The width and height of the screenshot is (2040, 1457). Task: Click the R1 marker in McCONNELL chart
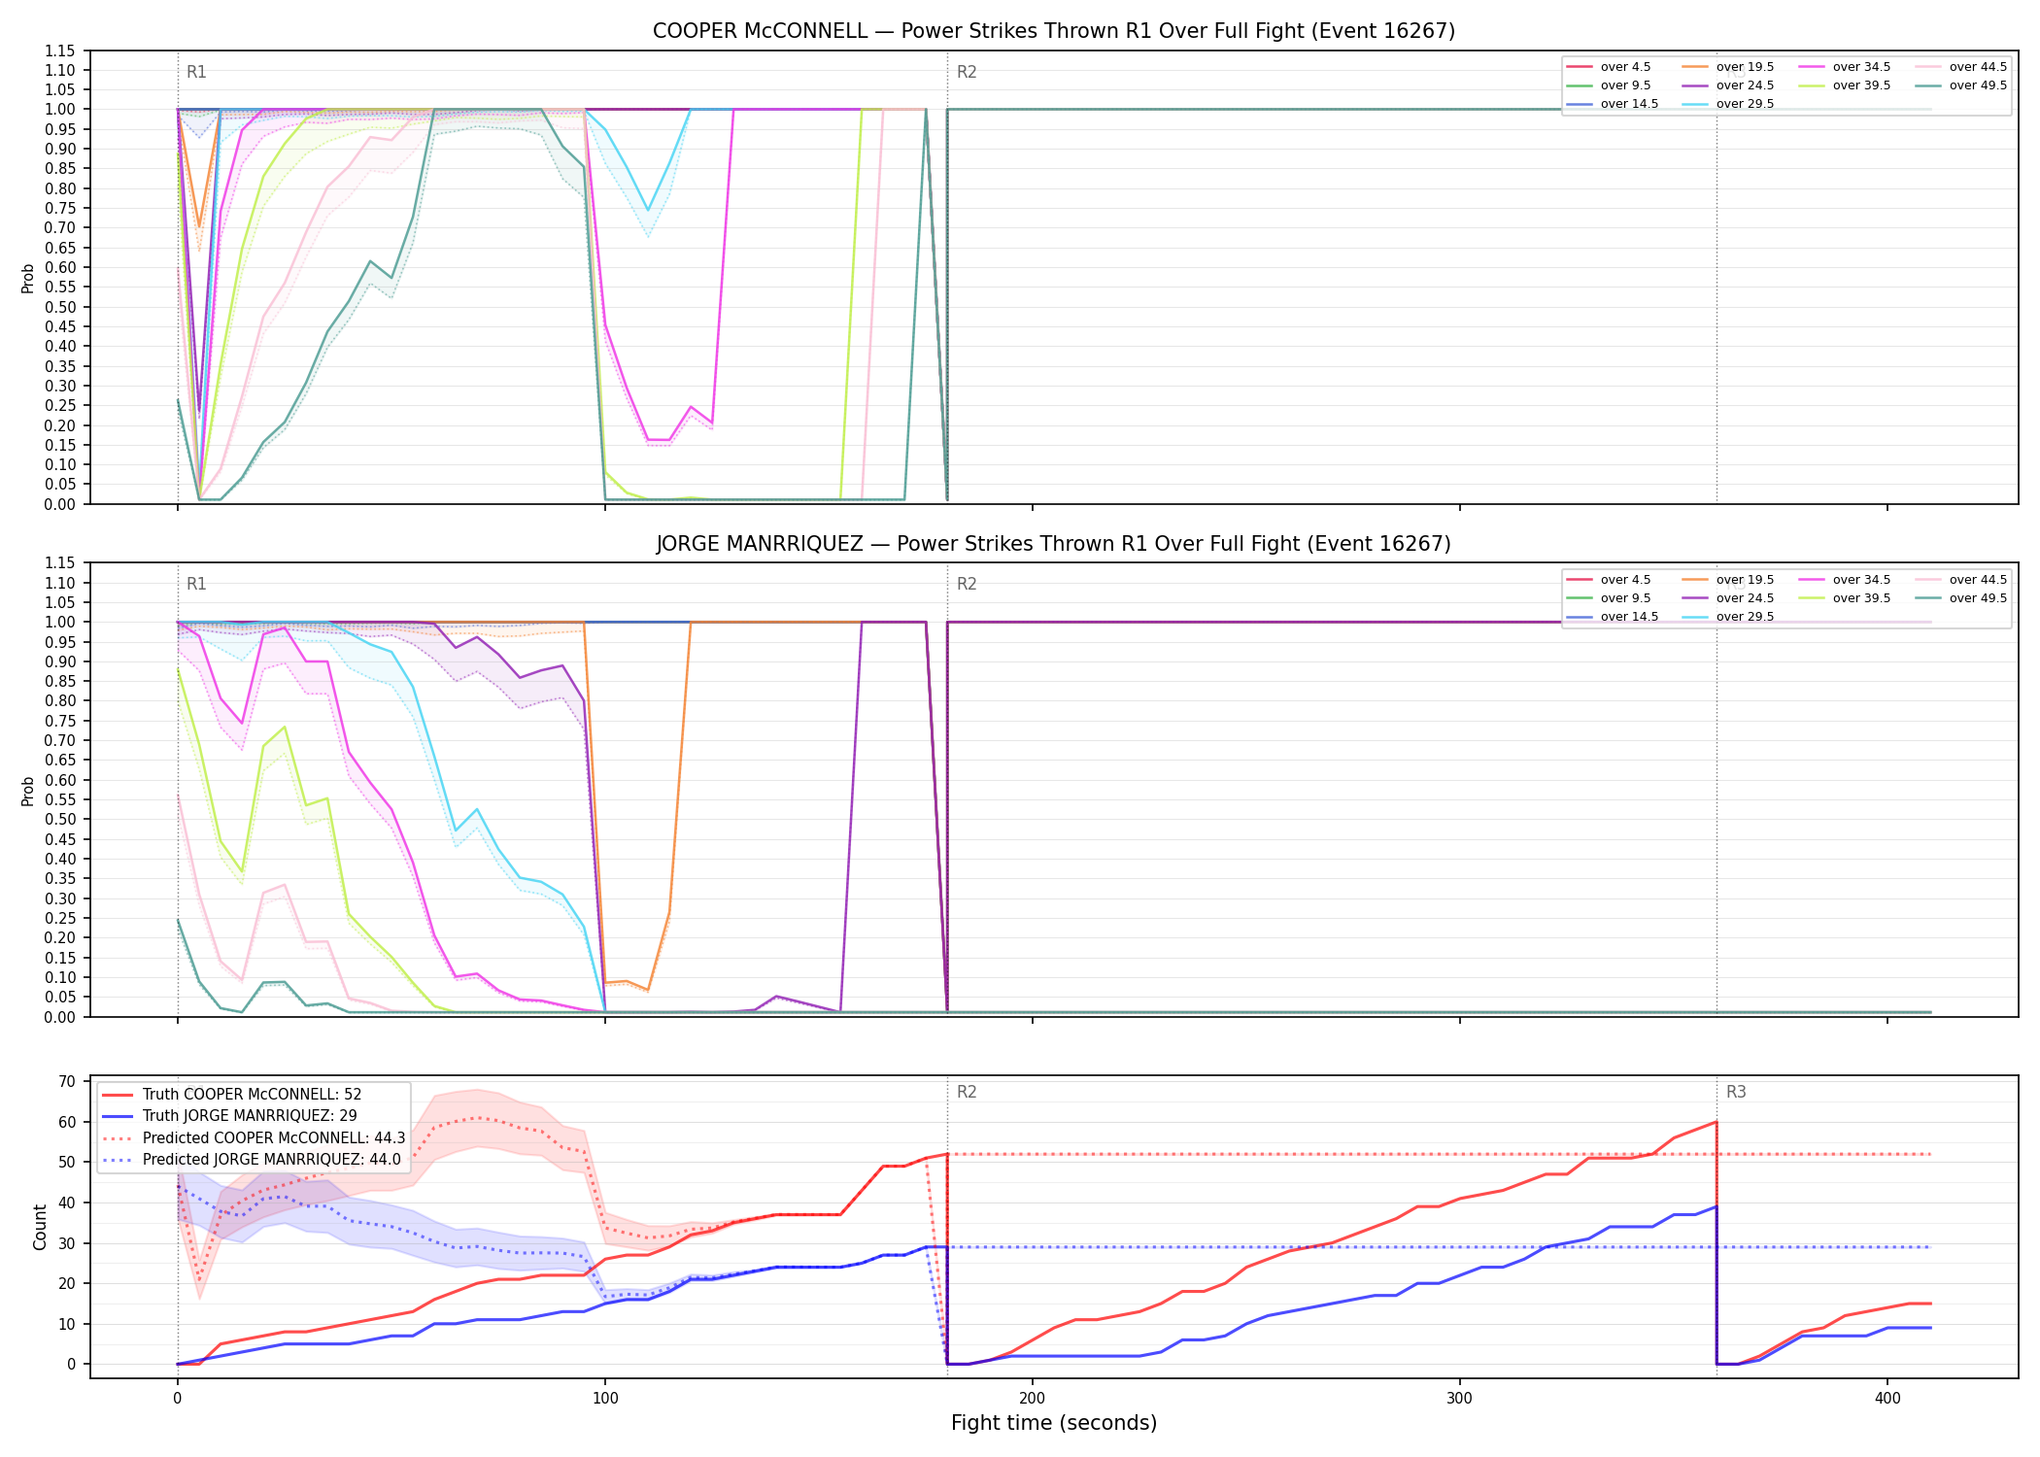click(x=196, y=72)
